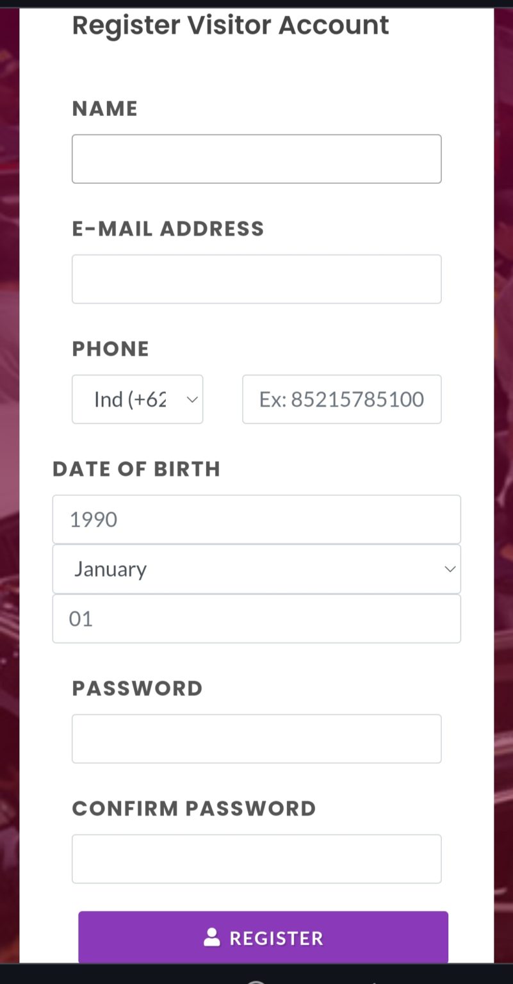Click the E-MAIL ADDRESS label text
This screenshot has height=984, width=513.
point(168,229)
